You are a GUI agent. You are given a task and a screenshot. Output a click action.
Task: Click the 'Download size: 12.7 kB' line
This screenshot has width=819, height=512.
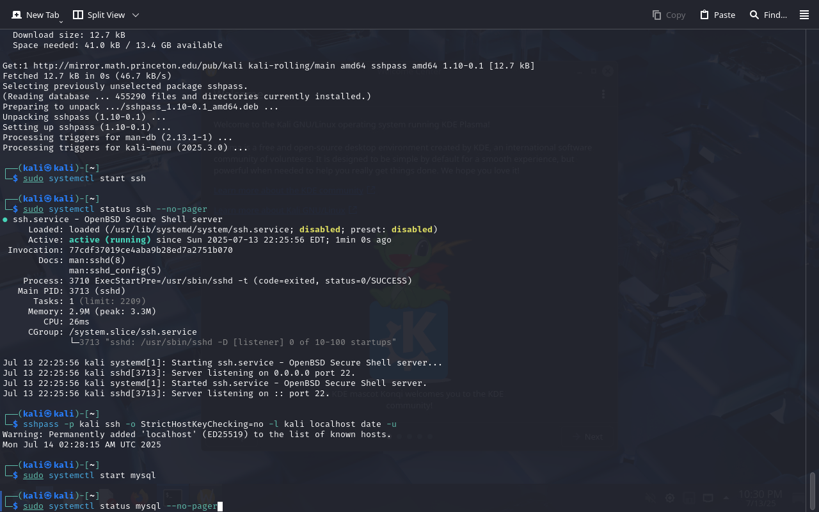69,35
